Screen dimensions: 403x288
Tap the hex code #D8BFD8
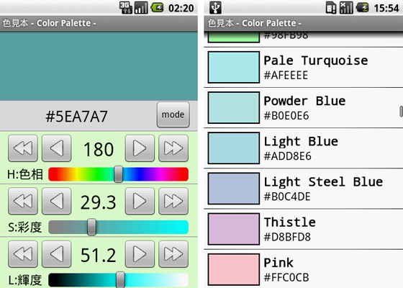tap(287, 237)
